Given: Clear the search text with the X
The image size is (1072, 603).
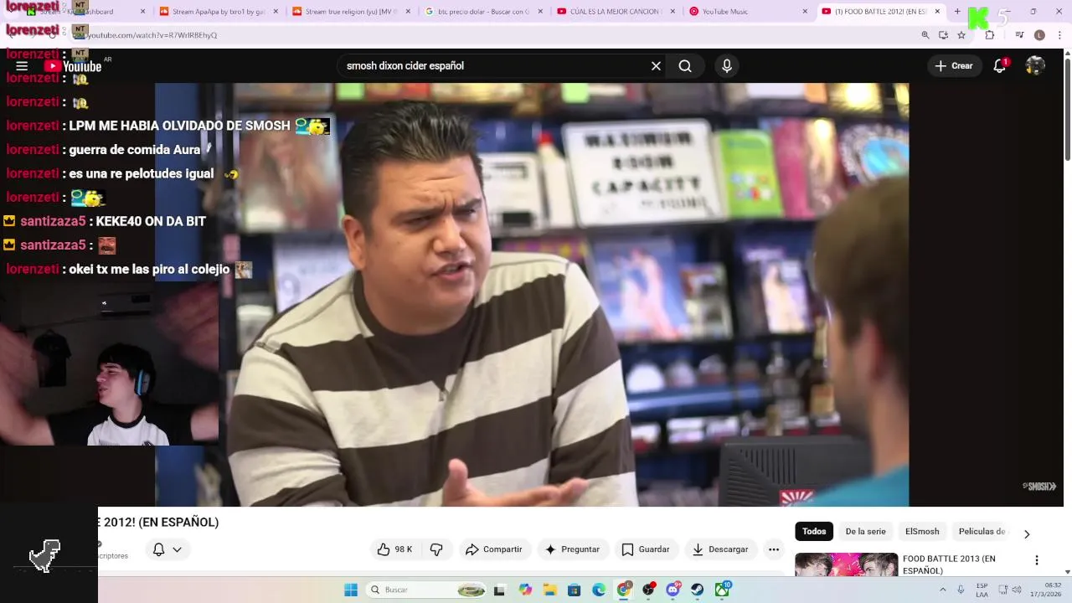Looking at the screenshot, I should pyautogui.click(x=656, y=66).
